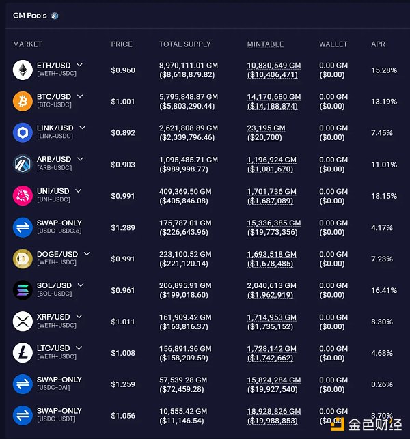Screen dimensions: 410x439
Task: Click BTC/USD mintable amount 14,170,680 GM
Action: tap(273, 96)
